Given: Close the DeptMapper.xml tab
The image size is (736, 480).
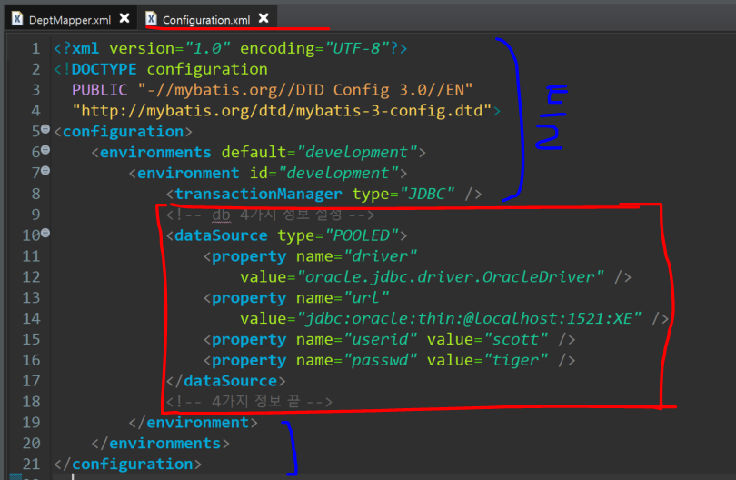Looking at the screenshot, I should [x=124, y=18].
